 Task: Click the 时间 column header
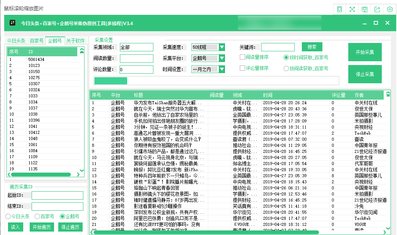point(268,95)
